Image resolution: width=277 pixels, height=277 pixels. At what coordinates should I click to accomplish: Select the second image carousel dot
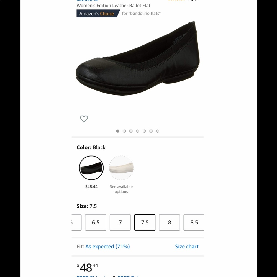[x=124, y=131]
